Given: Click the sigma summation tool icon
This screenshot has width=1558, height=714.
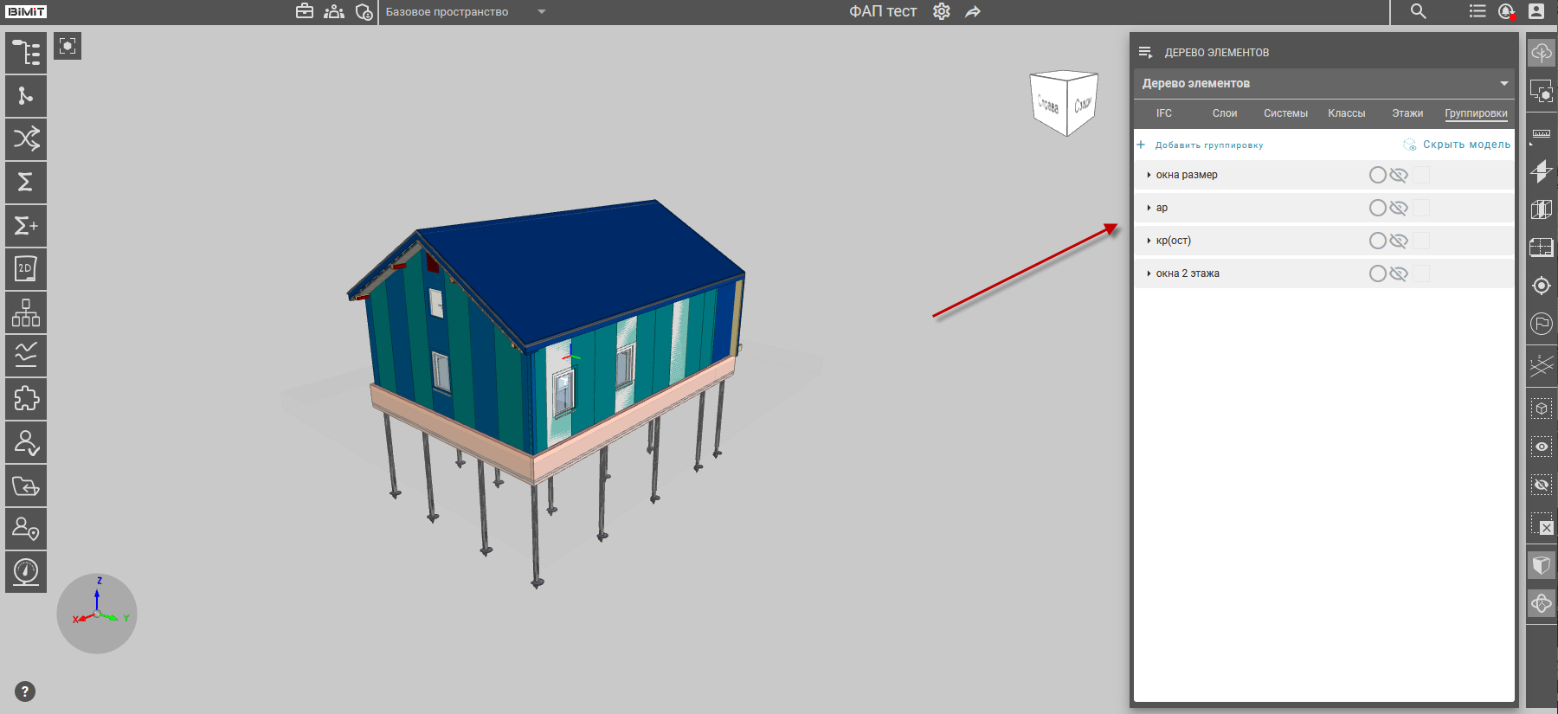Looking at the screenshot, I should tap(26, 183).
